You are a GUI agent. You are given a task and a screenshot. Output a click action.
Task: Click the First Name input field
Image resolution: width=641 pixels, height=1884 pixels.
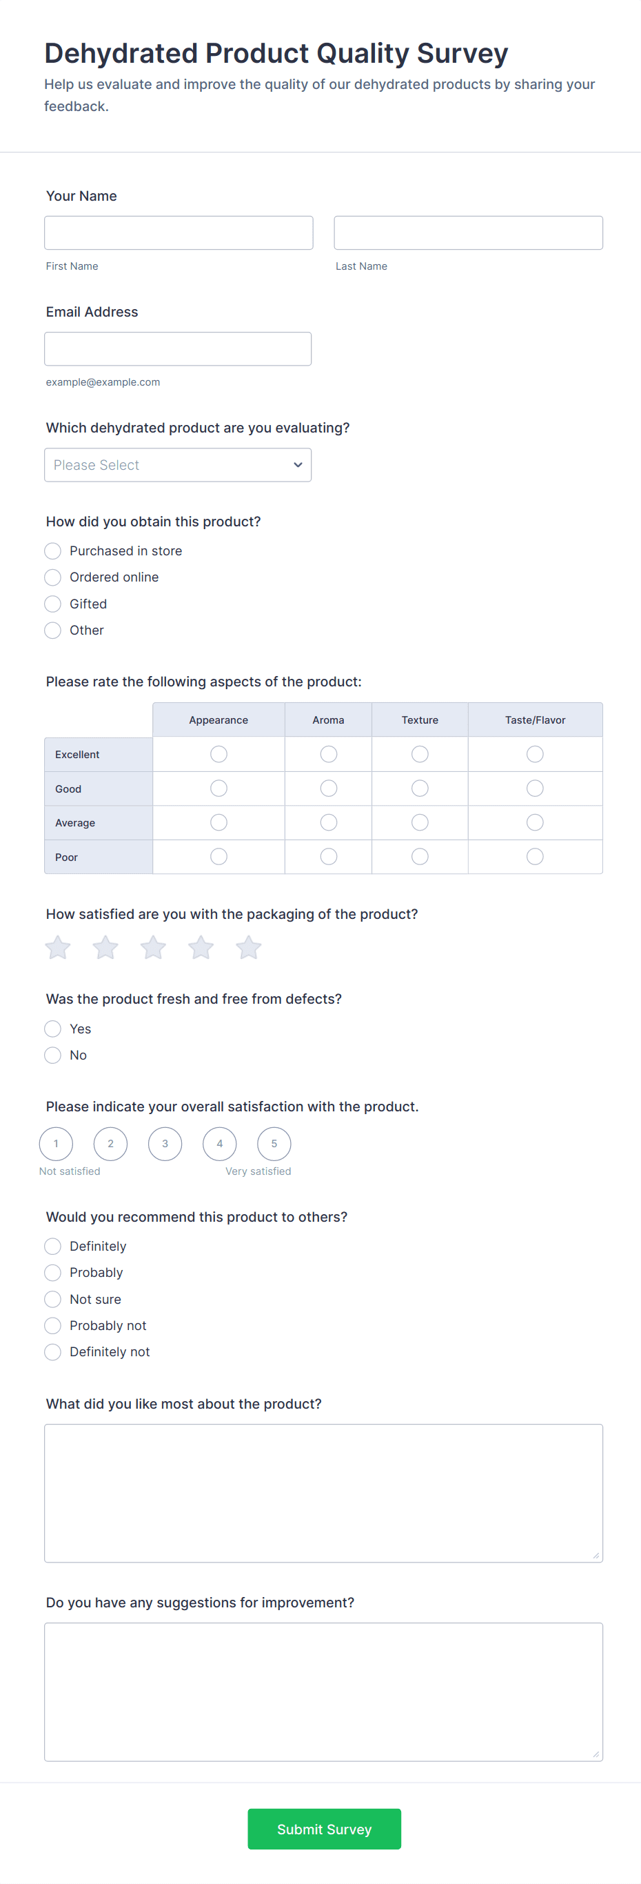[x=179, y=232]
